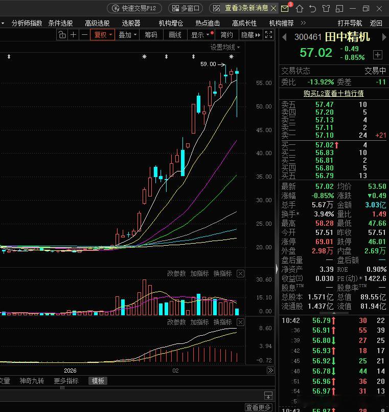Expand the menu overflow chevron after 机构推荐
389x412 pixels.
click(303, 23)
